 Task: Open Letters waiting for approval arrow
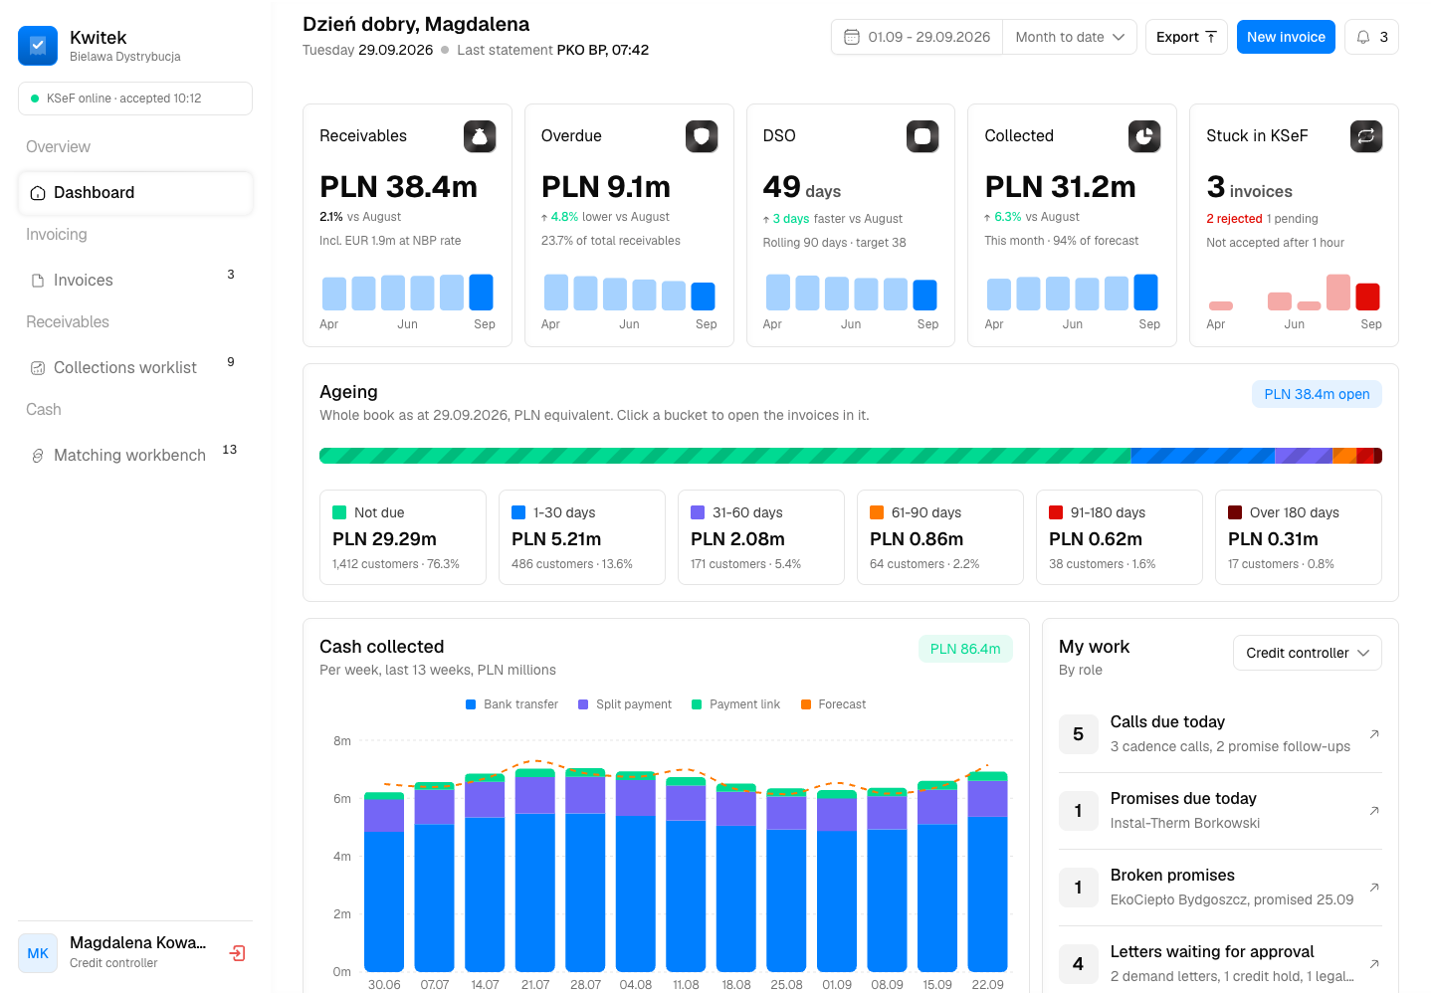click(x=1374, y=964)
